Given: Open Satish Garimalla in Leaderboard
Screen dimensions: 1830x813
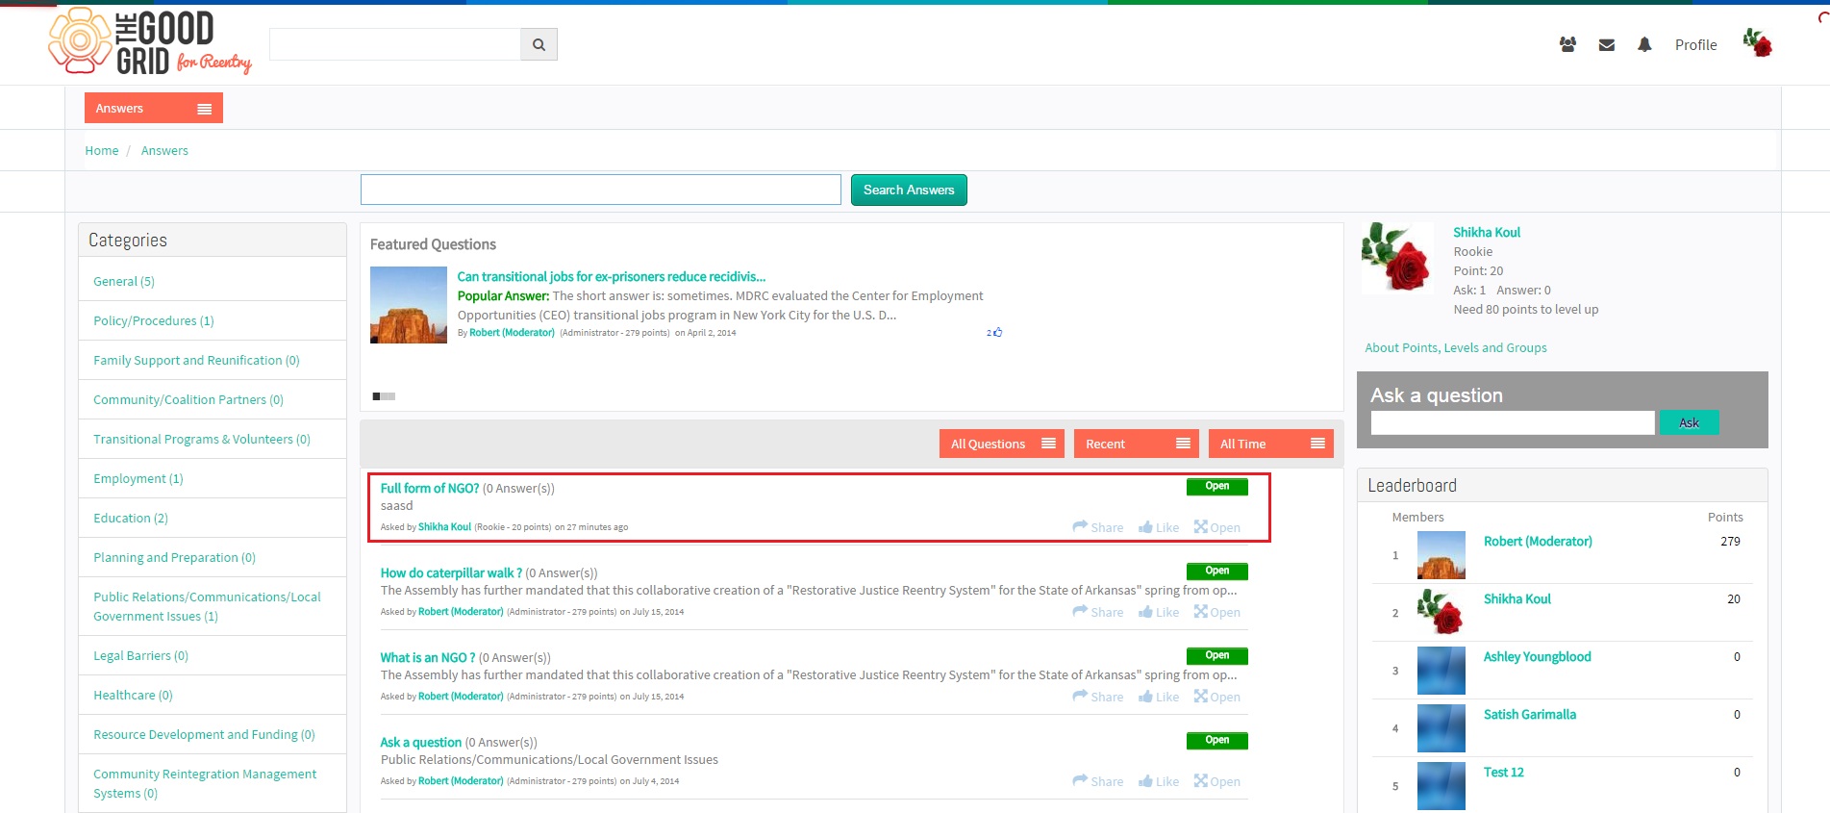Looking at the screenshot, I should point(1530,715).
